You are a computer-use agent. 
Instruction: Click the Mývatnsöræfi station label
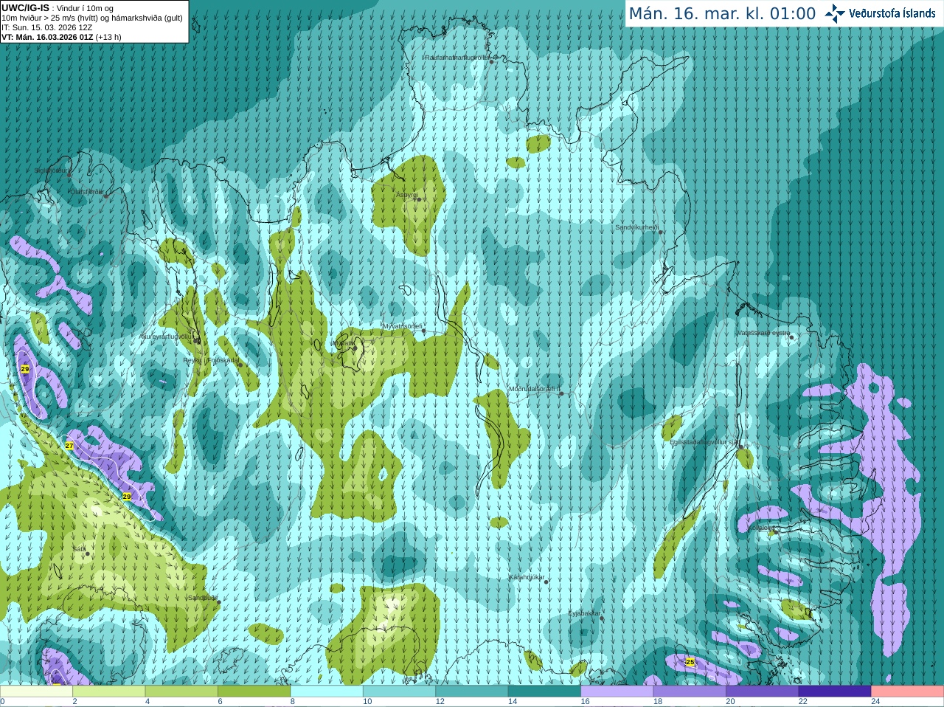(402, 326)
